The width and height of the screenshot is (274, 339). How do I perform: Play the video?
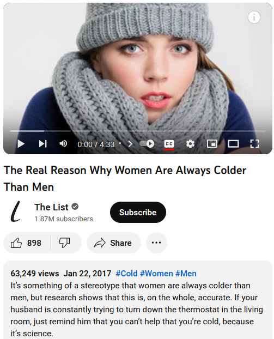click(x=21, y=144)
